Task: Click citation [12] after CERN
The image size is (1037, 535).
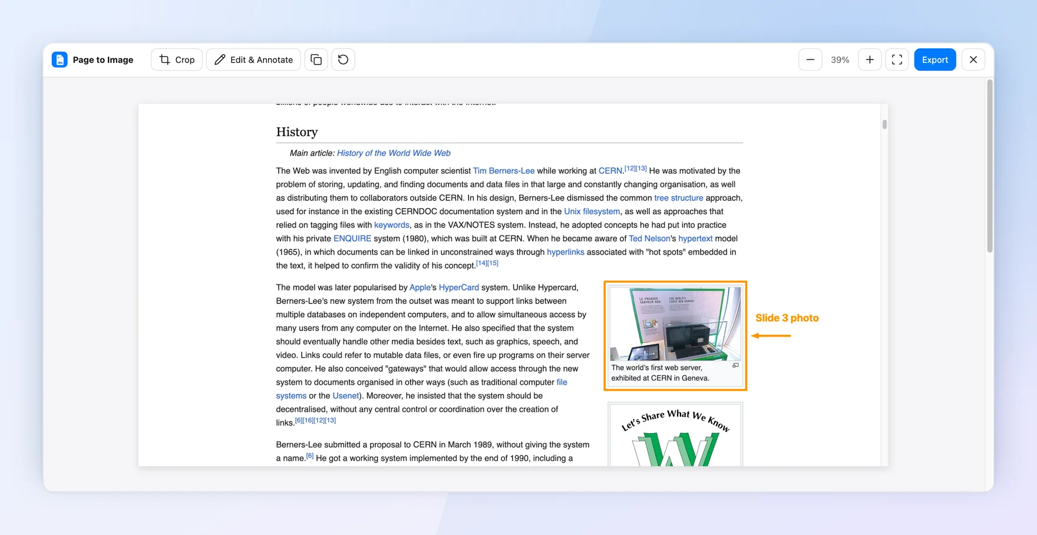Action: pos(630,169)
